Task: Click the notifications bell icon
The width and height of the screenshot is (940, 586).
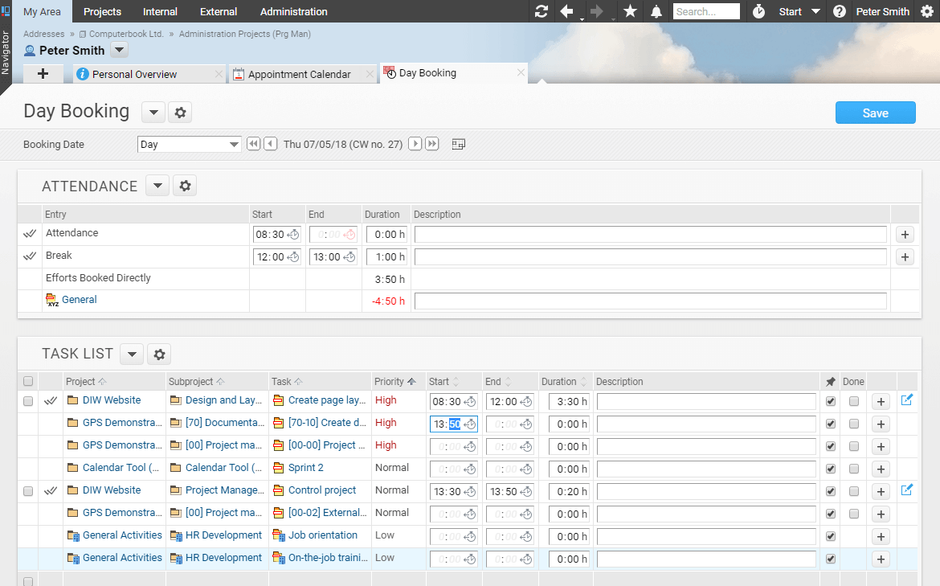Action: coord(654,11)
